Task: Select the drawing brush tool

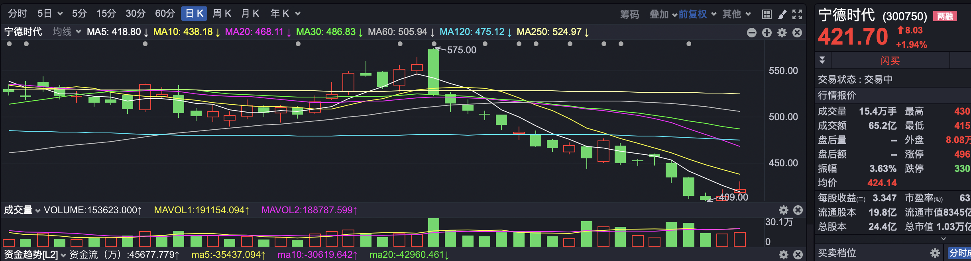Action: click(782, 14)
